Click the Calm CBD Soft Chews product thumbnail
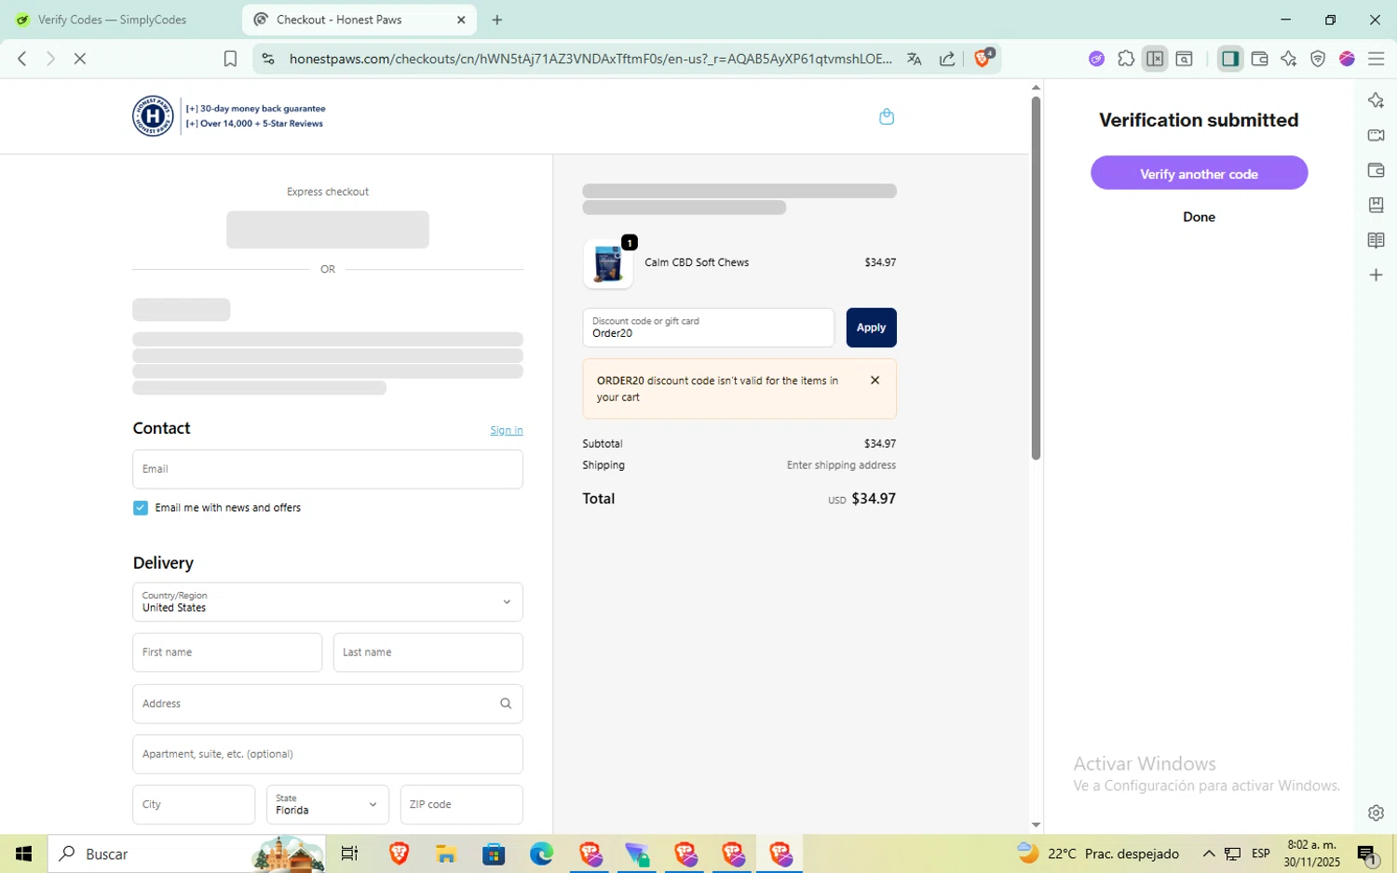This screenshot has height=873, width=1397. coord(608,263)
